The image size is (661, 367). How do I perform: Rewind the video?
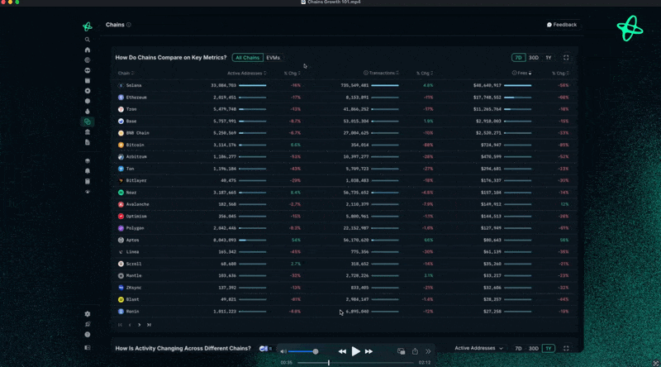(x=342, y=351)
